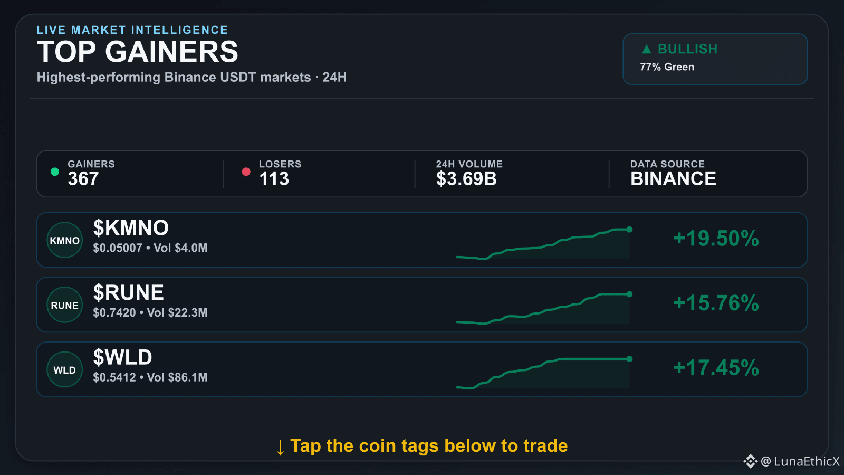Click the +19.50% gain value
The height and width of the screenshot is (475, 844).
pyautogui.click(x=716, y=239)
